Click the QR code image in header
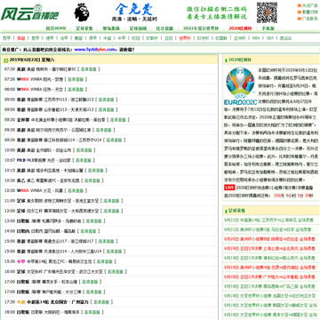This screenshot has width=320, height=320. tap(267, 12)
